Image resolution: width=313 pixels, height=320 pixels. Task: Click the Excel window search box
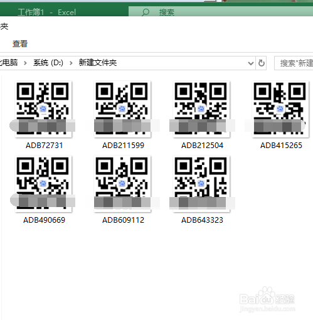tap(221, 11)
